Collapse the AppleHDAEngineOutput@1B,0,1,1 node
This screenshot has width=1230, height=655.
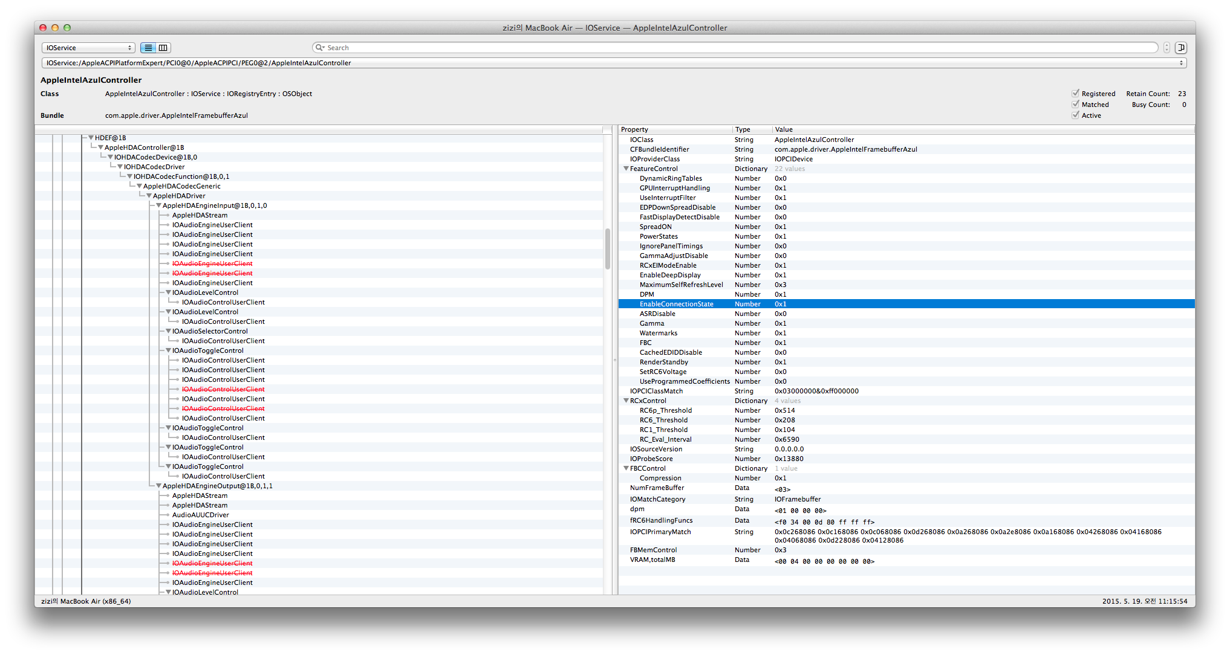158,486
